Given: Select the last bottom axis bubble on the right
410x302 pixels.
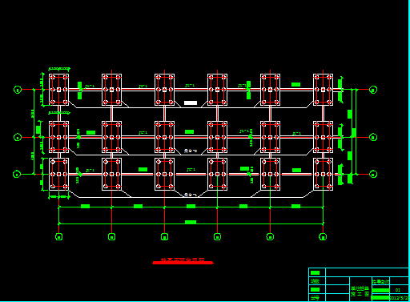Looking at the screenshot, I should coord(323,236).
